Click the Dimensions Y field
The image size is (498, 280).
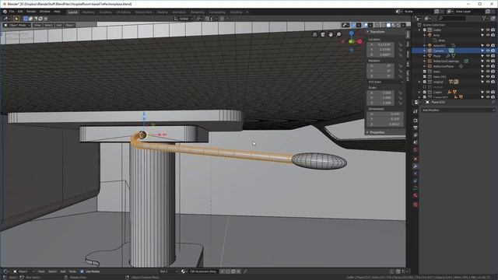click(x=386, y=119)
